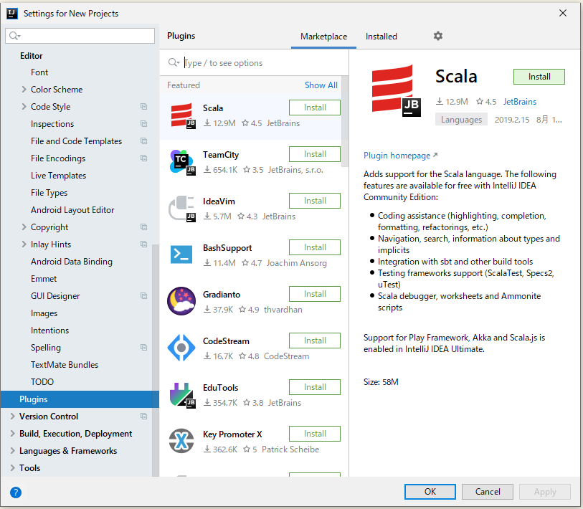
Task: Expand the Version Control section
Action: tap(13, 416)
